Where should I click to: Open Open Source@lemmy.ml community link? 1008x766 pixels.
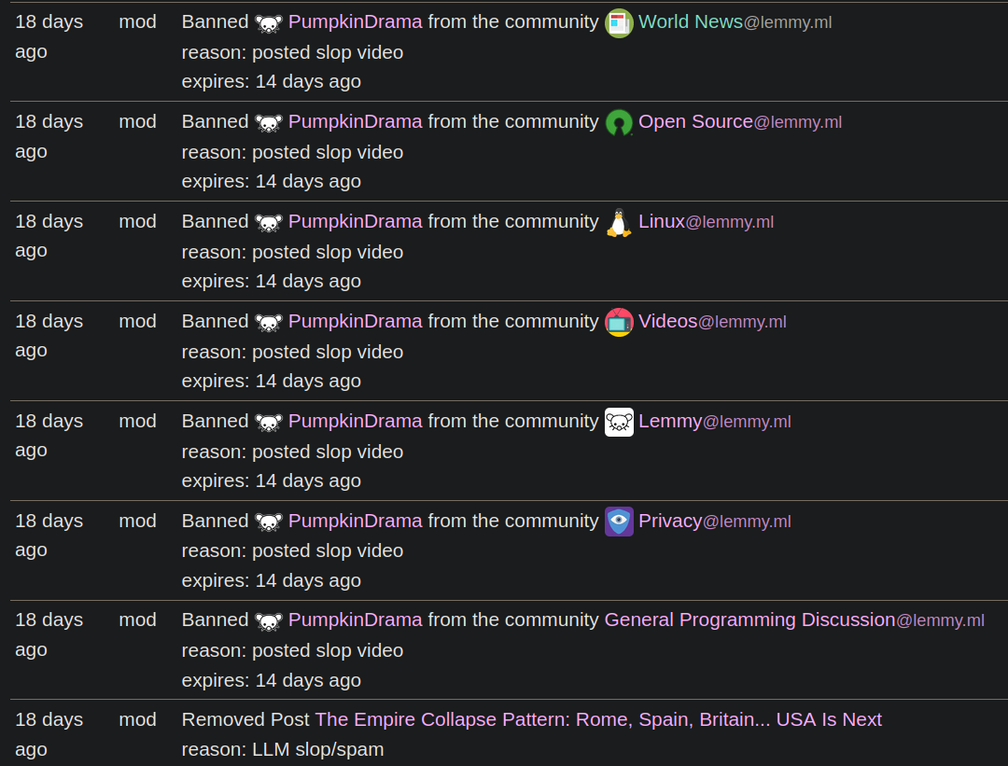coord(740,121)
